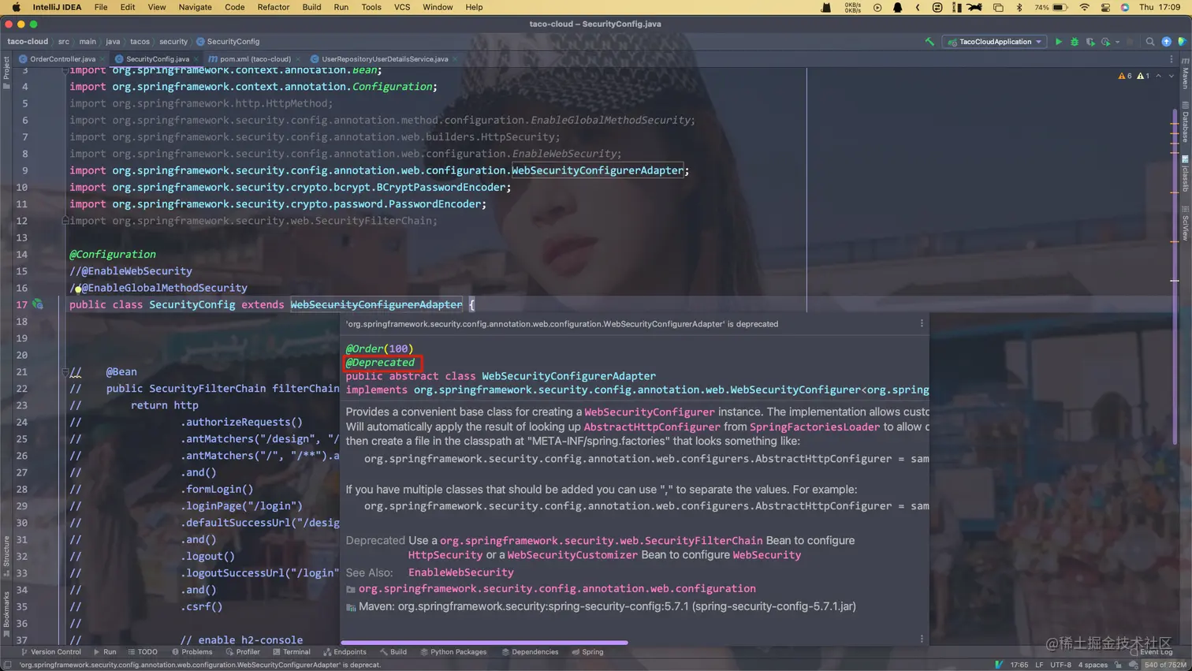Open the Problems tool window

point(192,652)
